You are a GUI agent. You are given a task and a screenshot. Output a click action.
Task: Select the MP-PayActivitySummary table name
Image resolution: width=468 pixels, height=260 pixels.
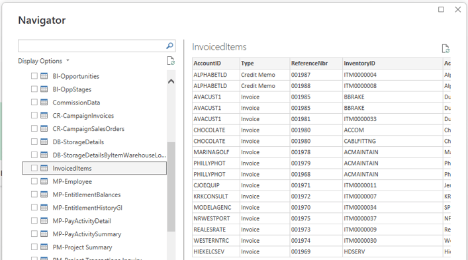pos(87,234)
